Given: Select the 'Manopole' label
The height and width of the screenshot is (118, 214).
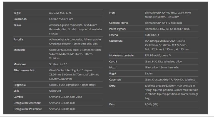Looking at the screenshot, I should [x=20, y=64].
